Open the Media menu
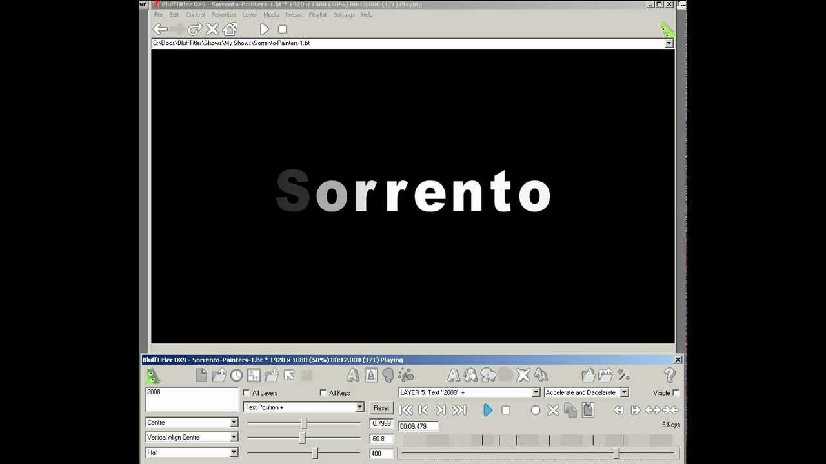 (271, 15)
